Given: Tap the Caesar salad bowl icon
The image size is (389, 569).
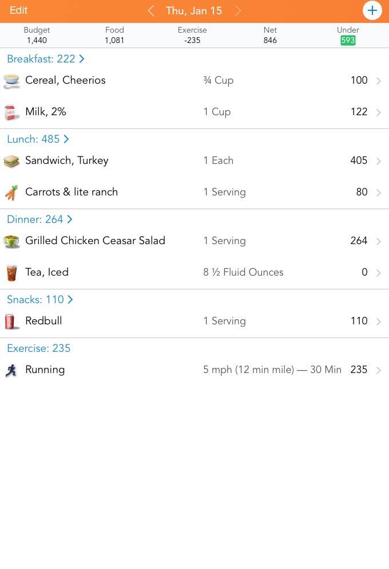Looking at the screenshot, I should (11, 241).
